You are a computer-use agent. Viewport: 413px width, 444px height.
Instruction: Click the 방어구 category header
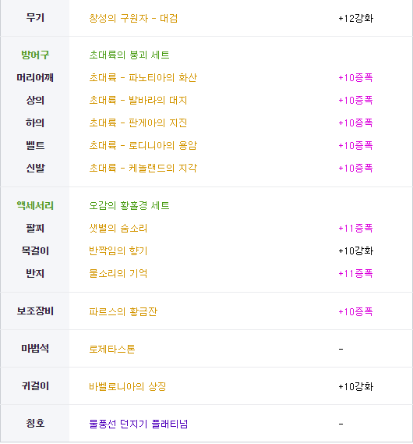click(x=35, y=55)
